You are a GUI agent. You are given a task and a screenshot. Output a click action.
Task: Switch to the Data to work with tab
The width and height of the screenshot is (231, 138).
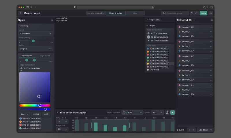[x=95, y=13]
